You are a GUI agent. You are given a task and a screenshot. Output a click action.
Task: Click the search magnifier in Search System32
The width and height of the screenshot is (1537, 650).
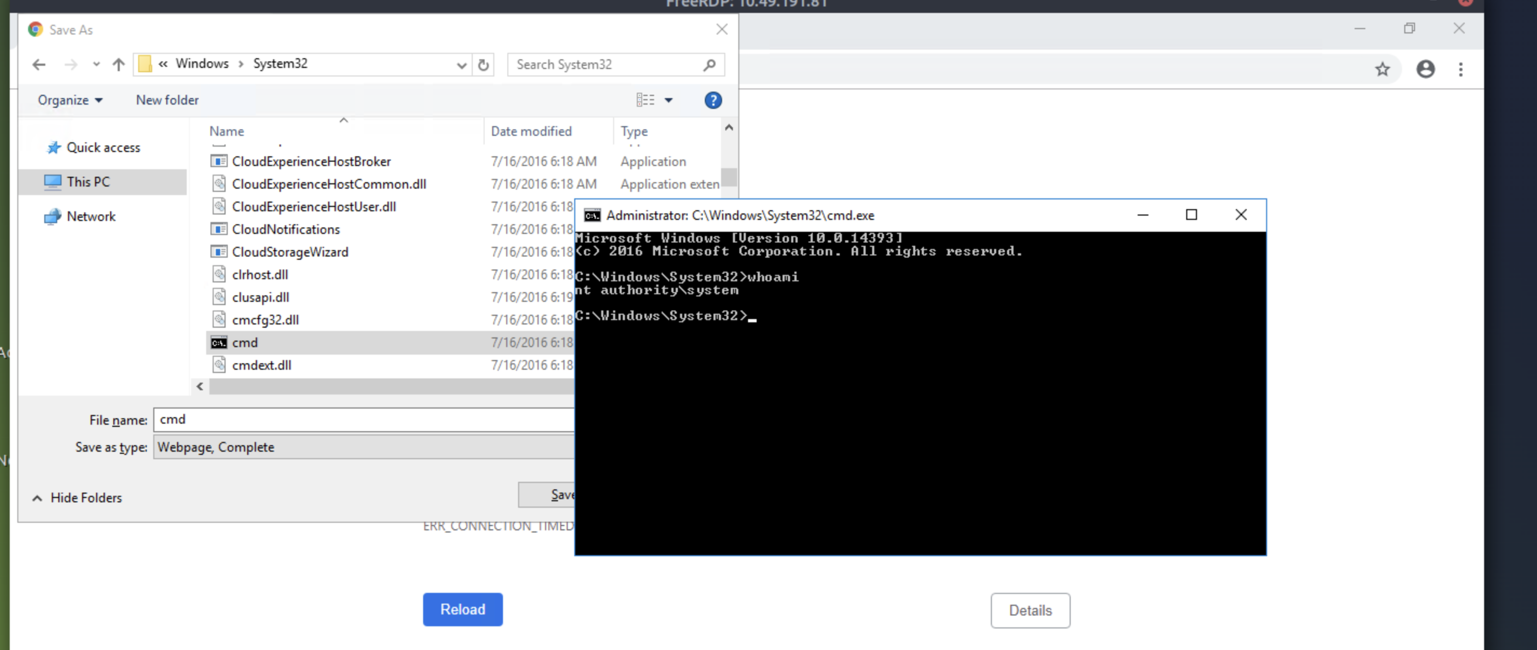click(x=709, y=64)
